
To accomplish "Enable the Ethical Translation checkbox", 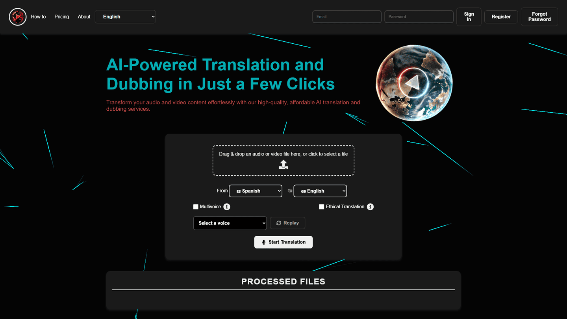I will coord(322,207).
